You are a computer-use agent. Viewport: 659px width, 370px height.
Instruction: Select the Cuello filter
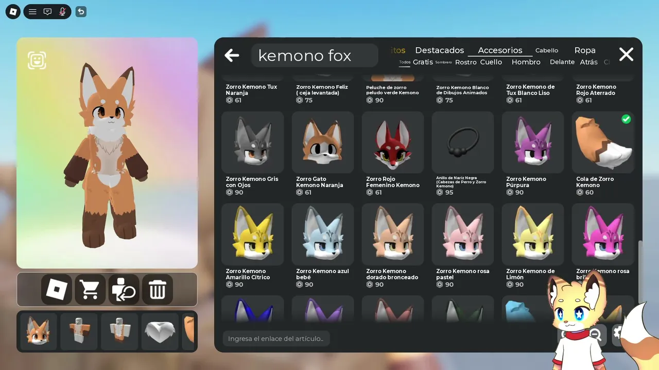(491, 62)
